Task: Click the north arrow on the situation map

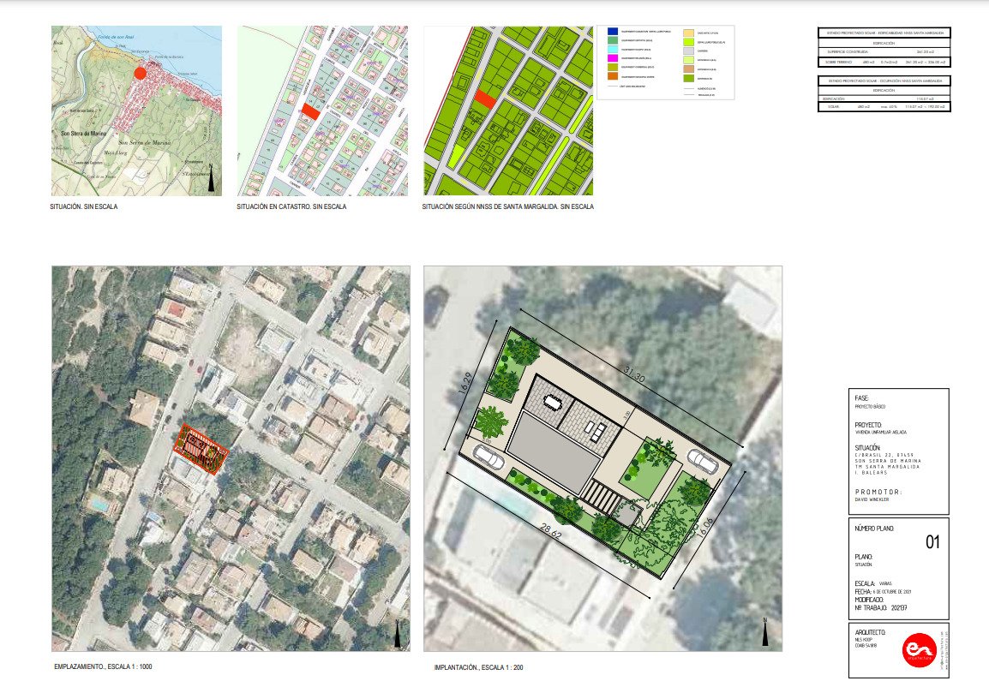Action: click(x=212, y=181)
